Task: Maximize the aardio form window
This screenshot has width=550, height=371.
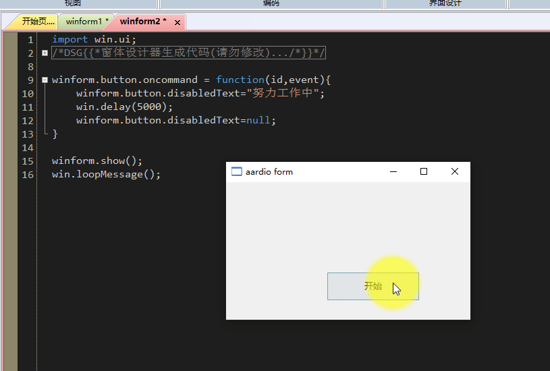Action: coord(424,171)
